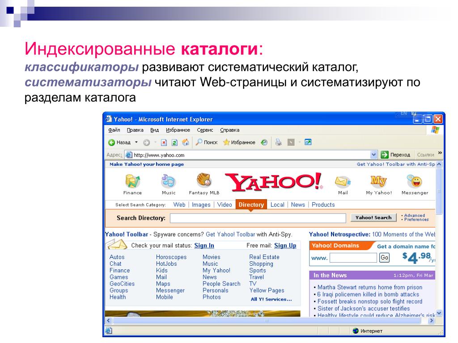Image resolution: width=458 pixels, height=343 pixels.
Task: Click the www. domain name input field
Action: 353,258
